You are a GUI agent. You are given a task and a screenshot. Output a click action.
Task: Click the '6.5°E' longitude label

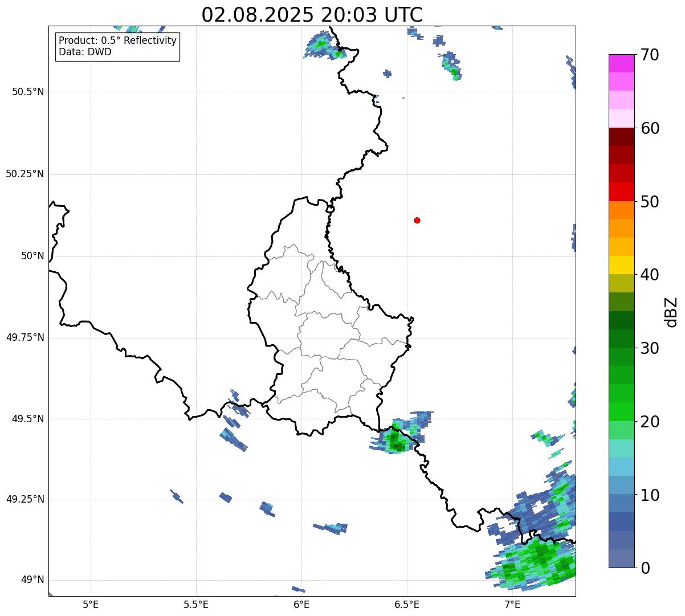407,604
